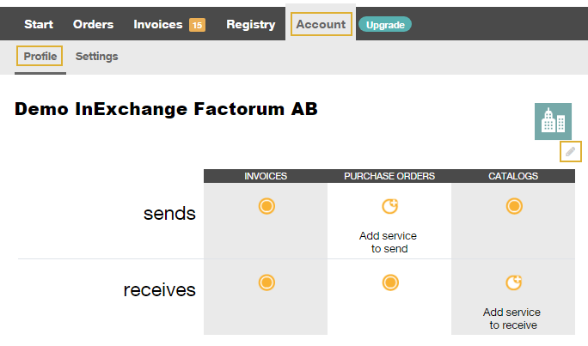Click the 'Add service to receive' link

[512, 319]
